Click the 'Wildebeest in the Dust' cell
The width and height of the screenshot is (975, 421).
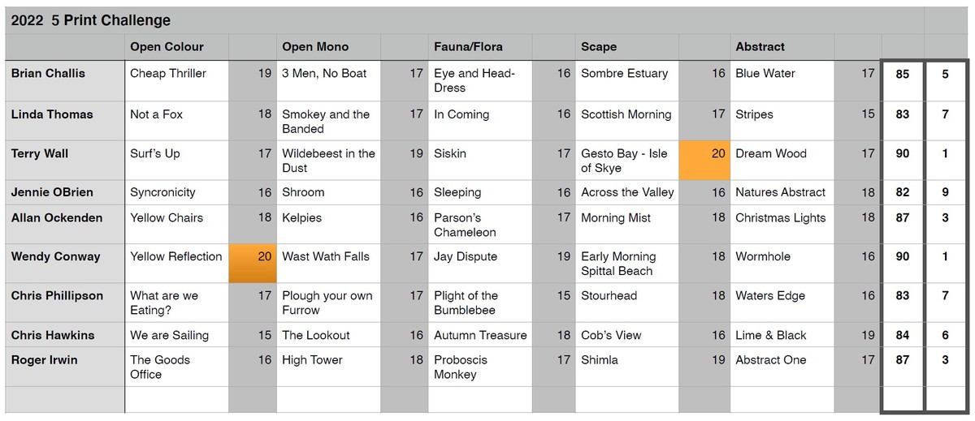[328, 161]
